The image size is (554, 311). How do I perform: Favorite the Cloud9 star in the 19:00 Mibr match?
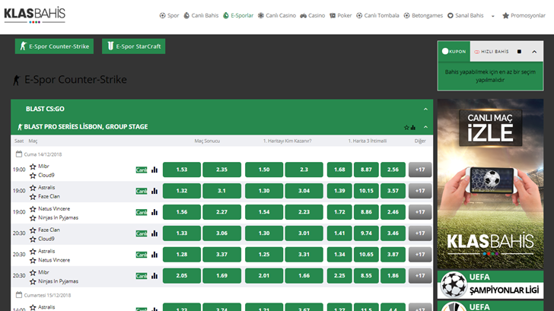coord(33,176)
